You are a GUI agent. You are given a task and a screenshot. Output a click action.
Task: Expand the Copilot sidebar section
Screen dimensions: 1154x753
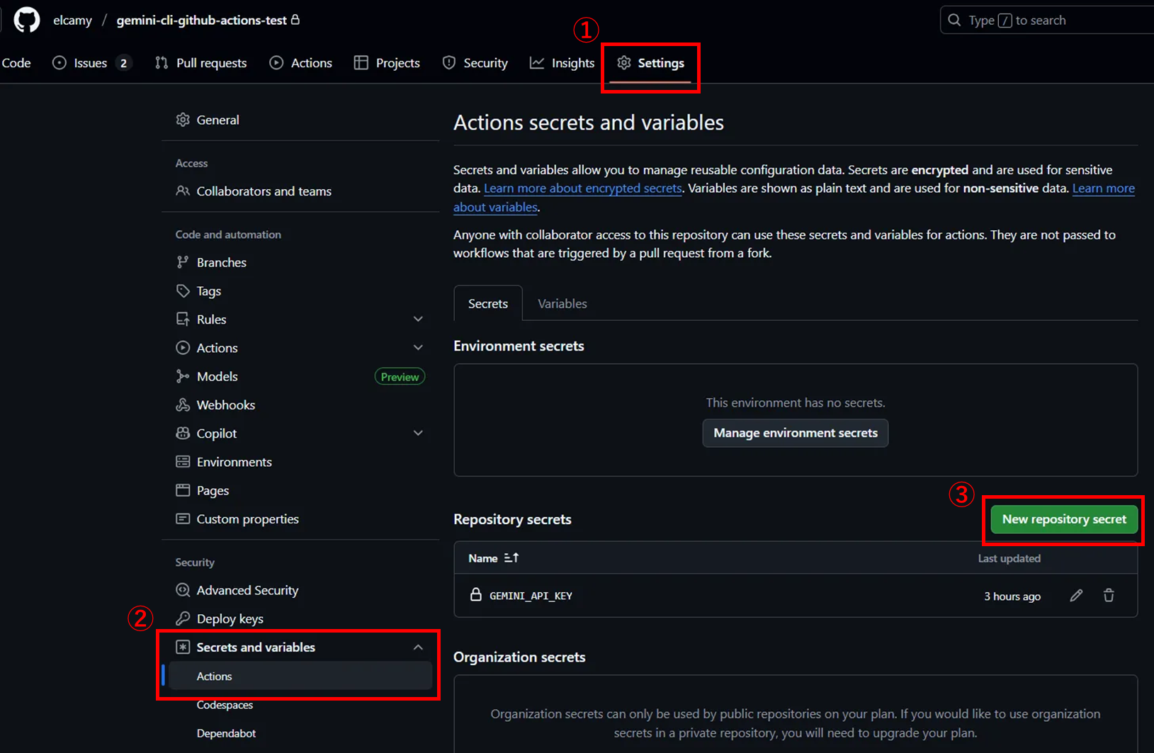click(418, 434)
